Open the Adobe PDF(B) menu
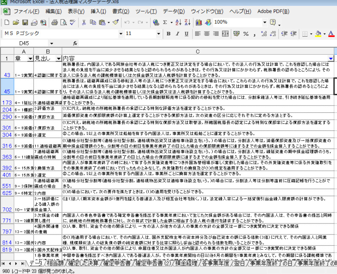337x274 pixels. (273, 11)
